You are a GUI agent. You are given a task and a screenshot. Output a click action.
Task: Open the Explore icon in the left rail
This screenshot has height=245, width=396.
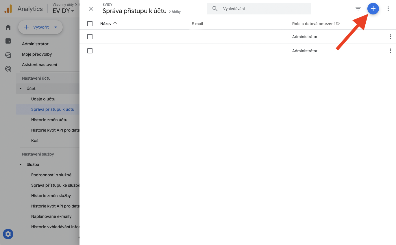[8, 55]
